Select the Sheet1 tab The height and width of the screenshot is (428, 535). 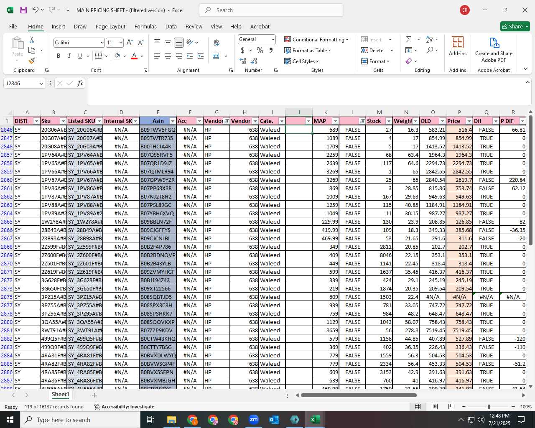60,395
